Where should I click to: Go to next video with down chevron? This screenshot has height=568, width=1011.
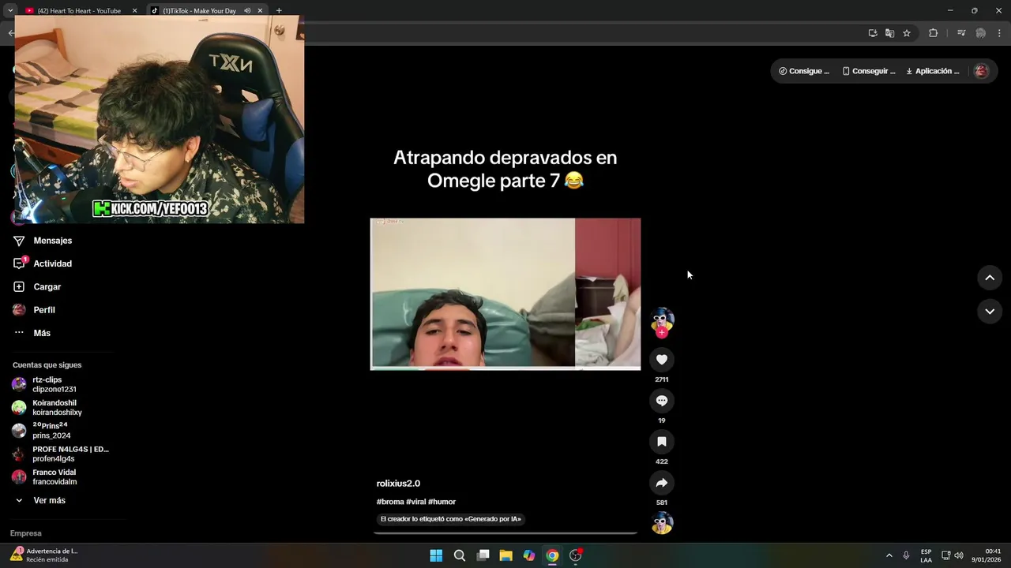pyautogui.click(x=990, y=312)
